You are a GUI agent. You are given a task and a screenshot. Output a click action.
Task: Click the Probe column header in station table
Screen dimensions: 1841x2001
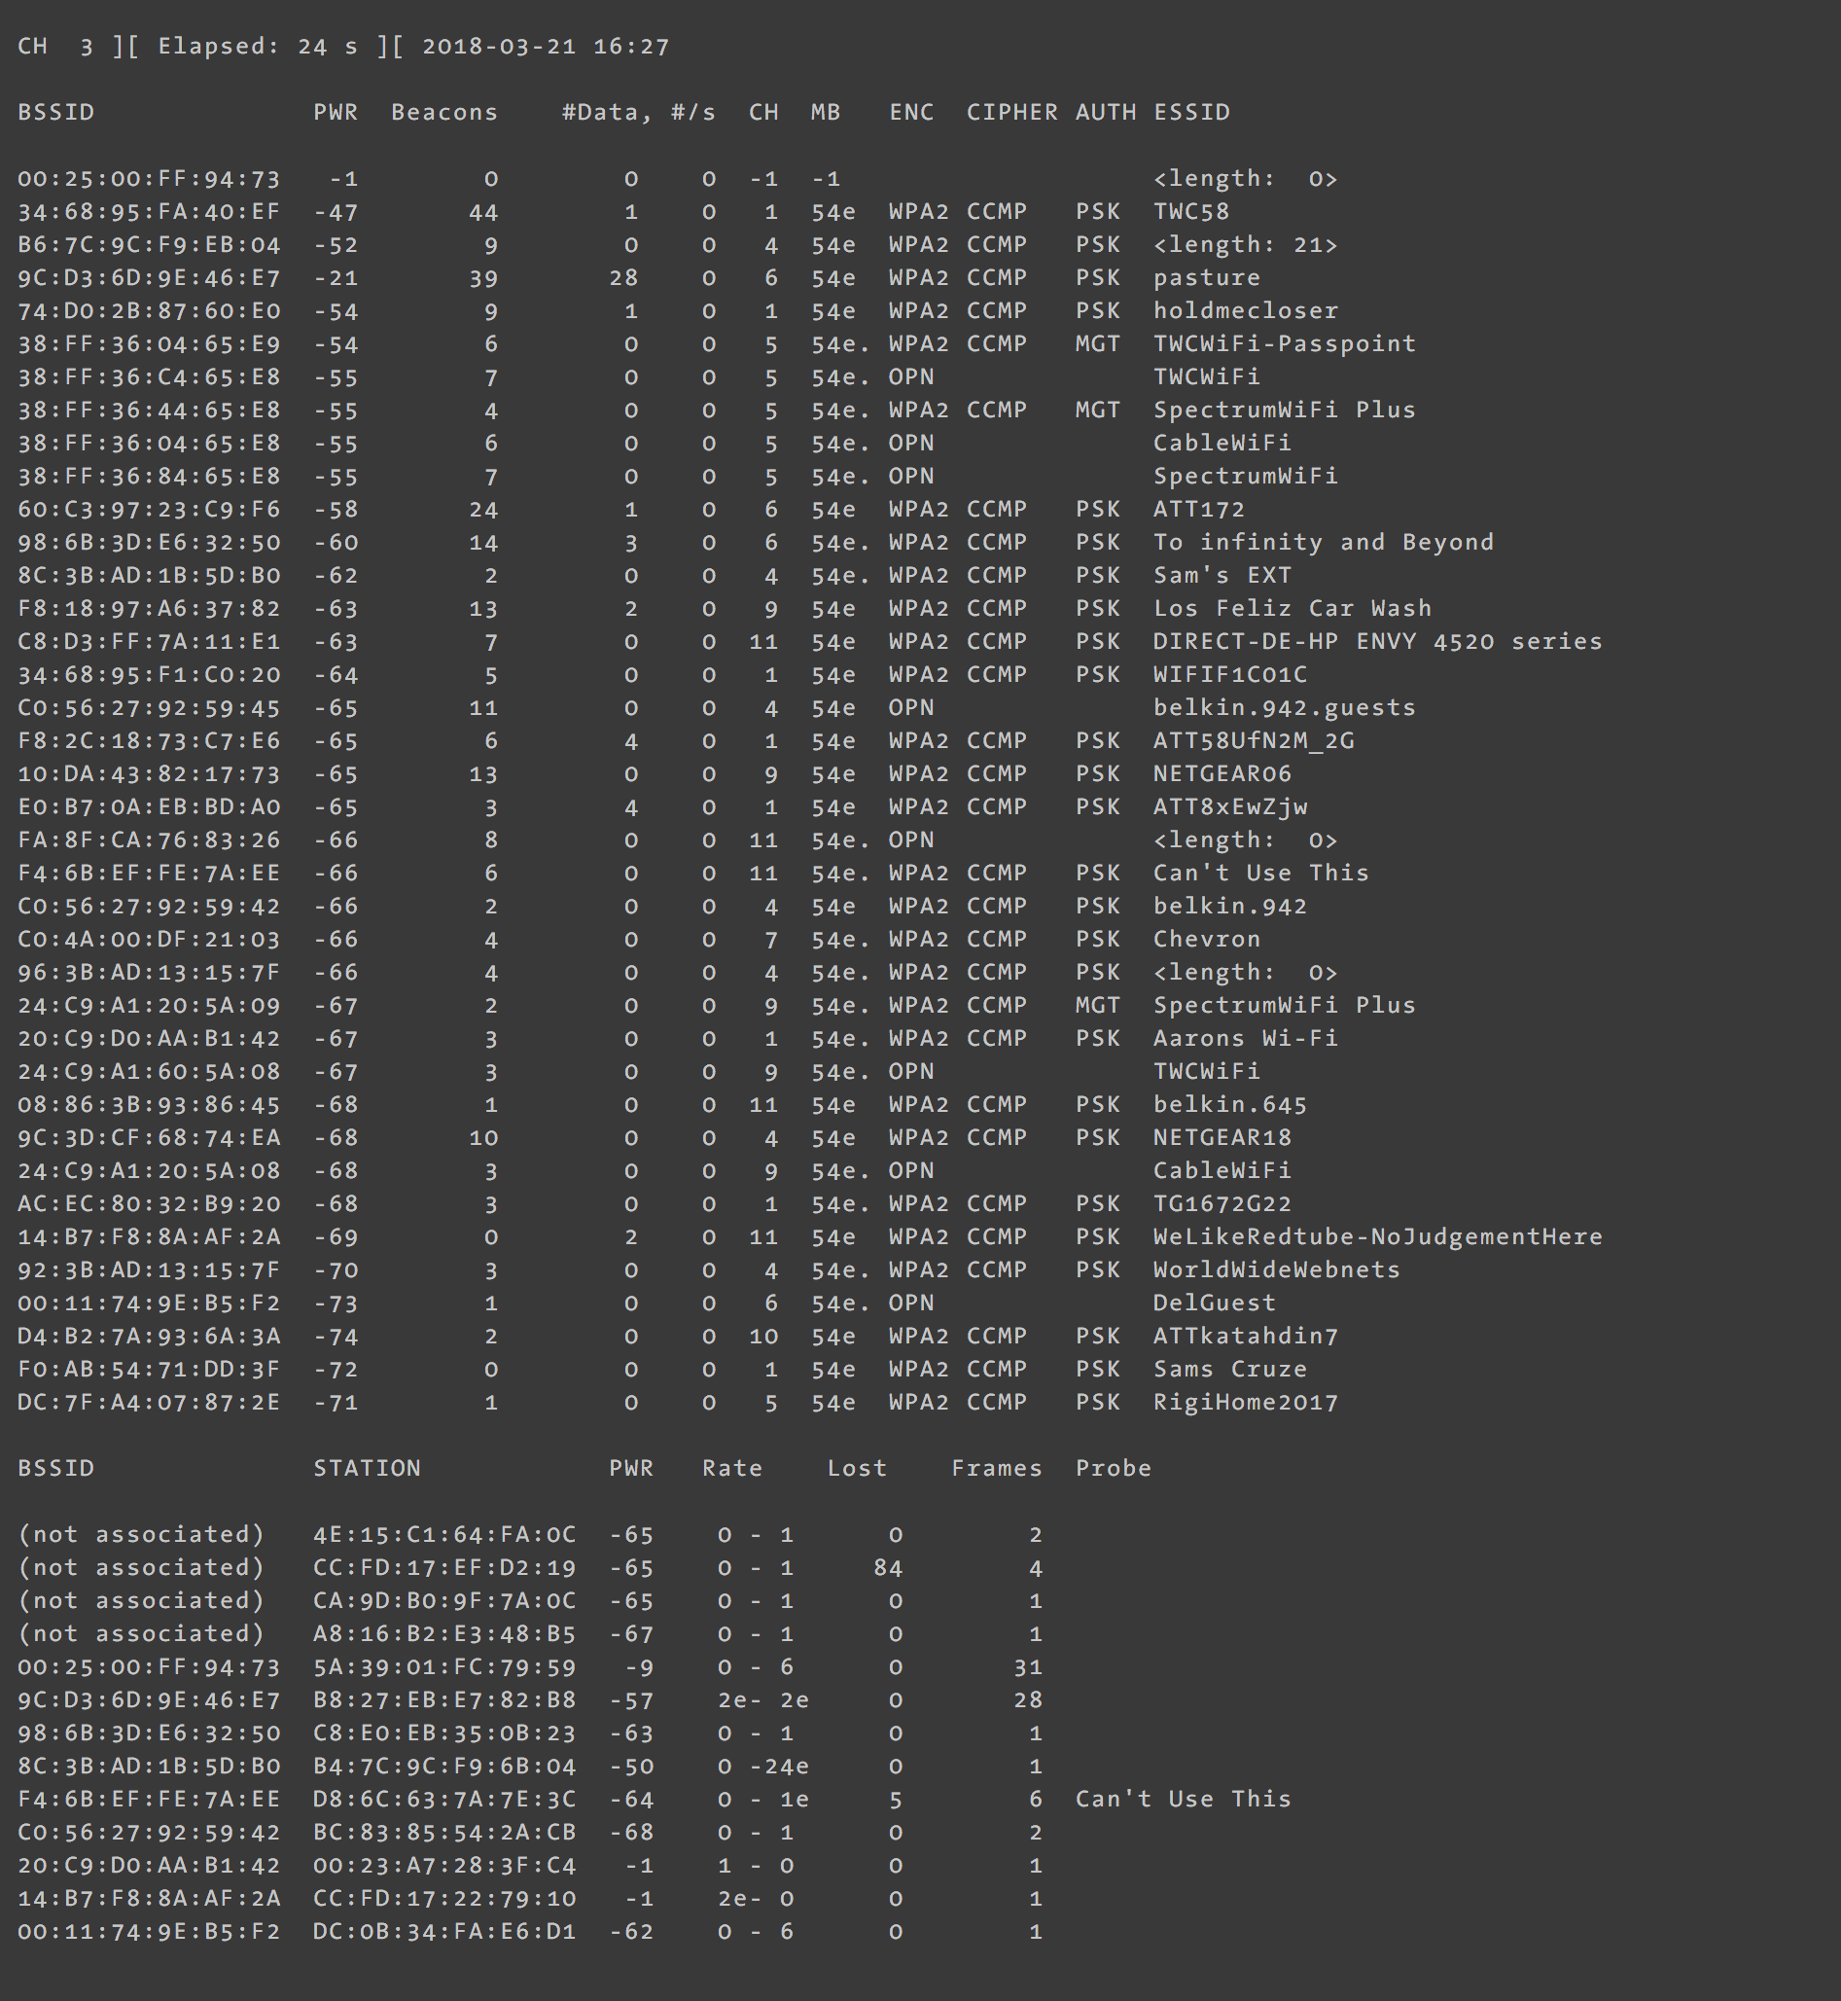[1114, 1467]
